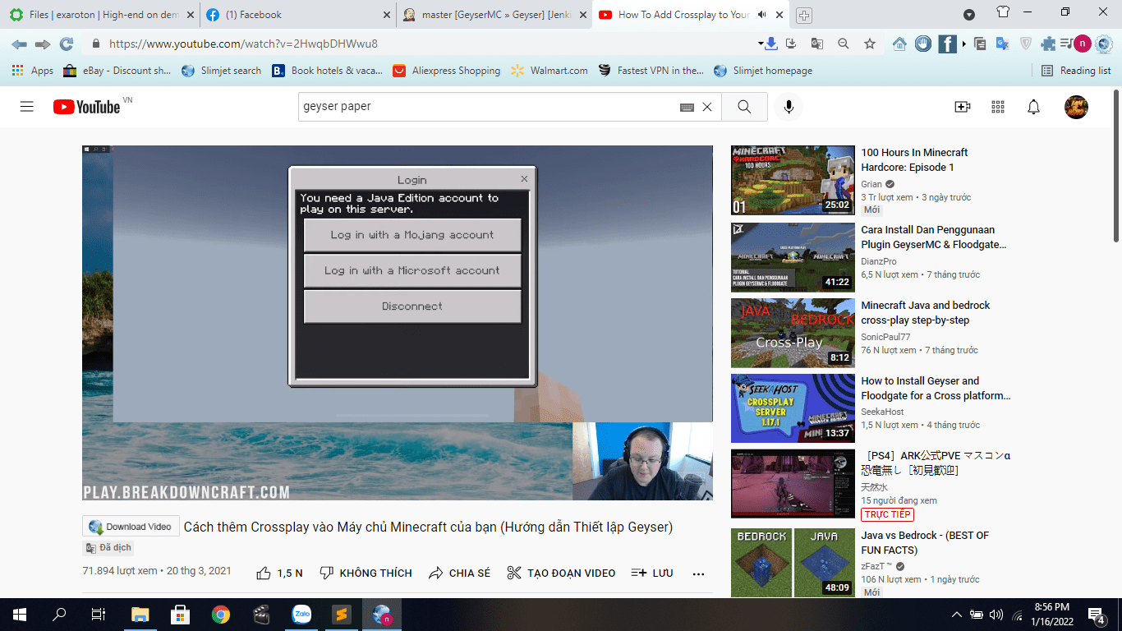Clear the 'geyser paper' search text
This screenshot has height=631, width=1122.
[706, 107]
